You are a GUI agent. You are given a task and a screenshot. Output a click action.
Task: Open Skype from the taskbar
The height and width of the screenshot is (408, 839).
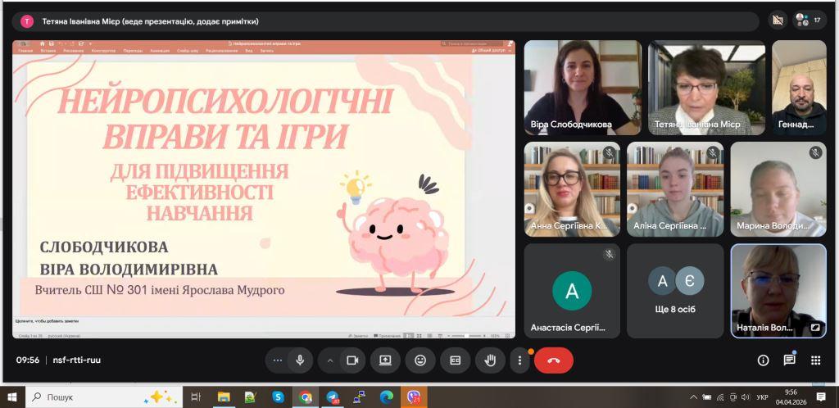[279, 397]
